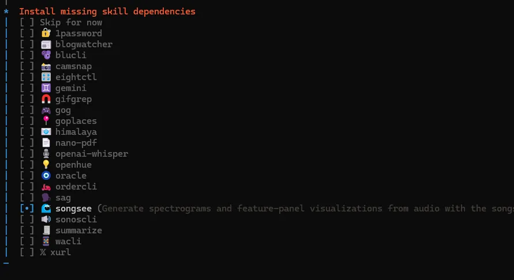Click the blogwatcher newspaper icon

pyautogui.click(x=46, y=44)
